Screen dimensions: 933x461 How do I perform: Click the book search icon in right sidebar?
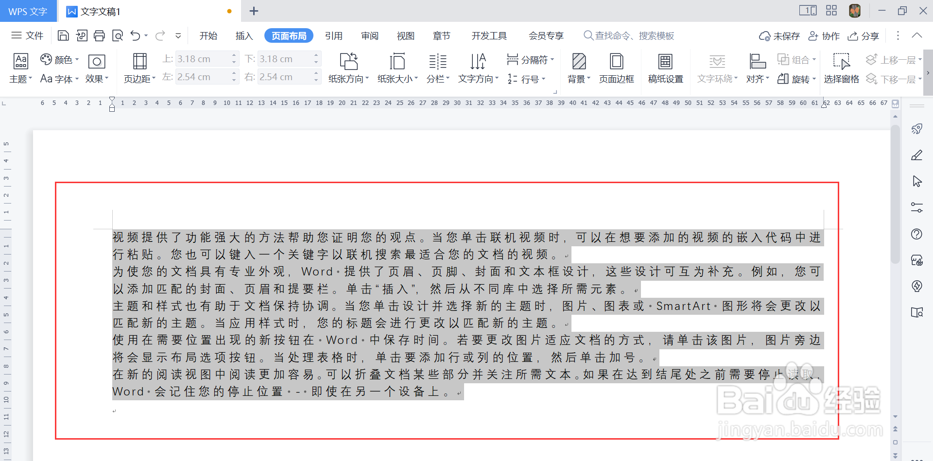(x=917, y=312)
